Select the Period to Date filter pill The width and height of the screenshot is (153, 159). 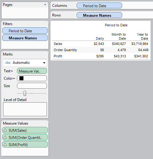(25, 31)
